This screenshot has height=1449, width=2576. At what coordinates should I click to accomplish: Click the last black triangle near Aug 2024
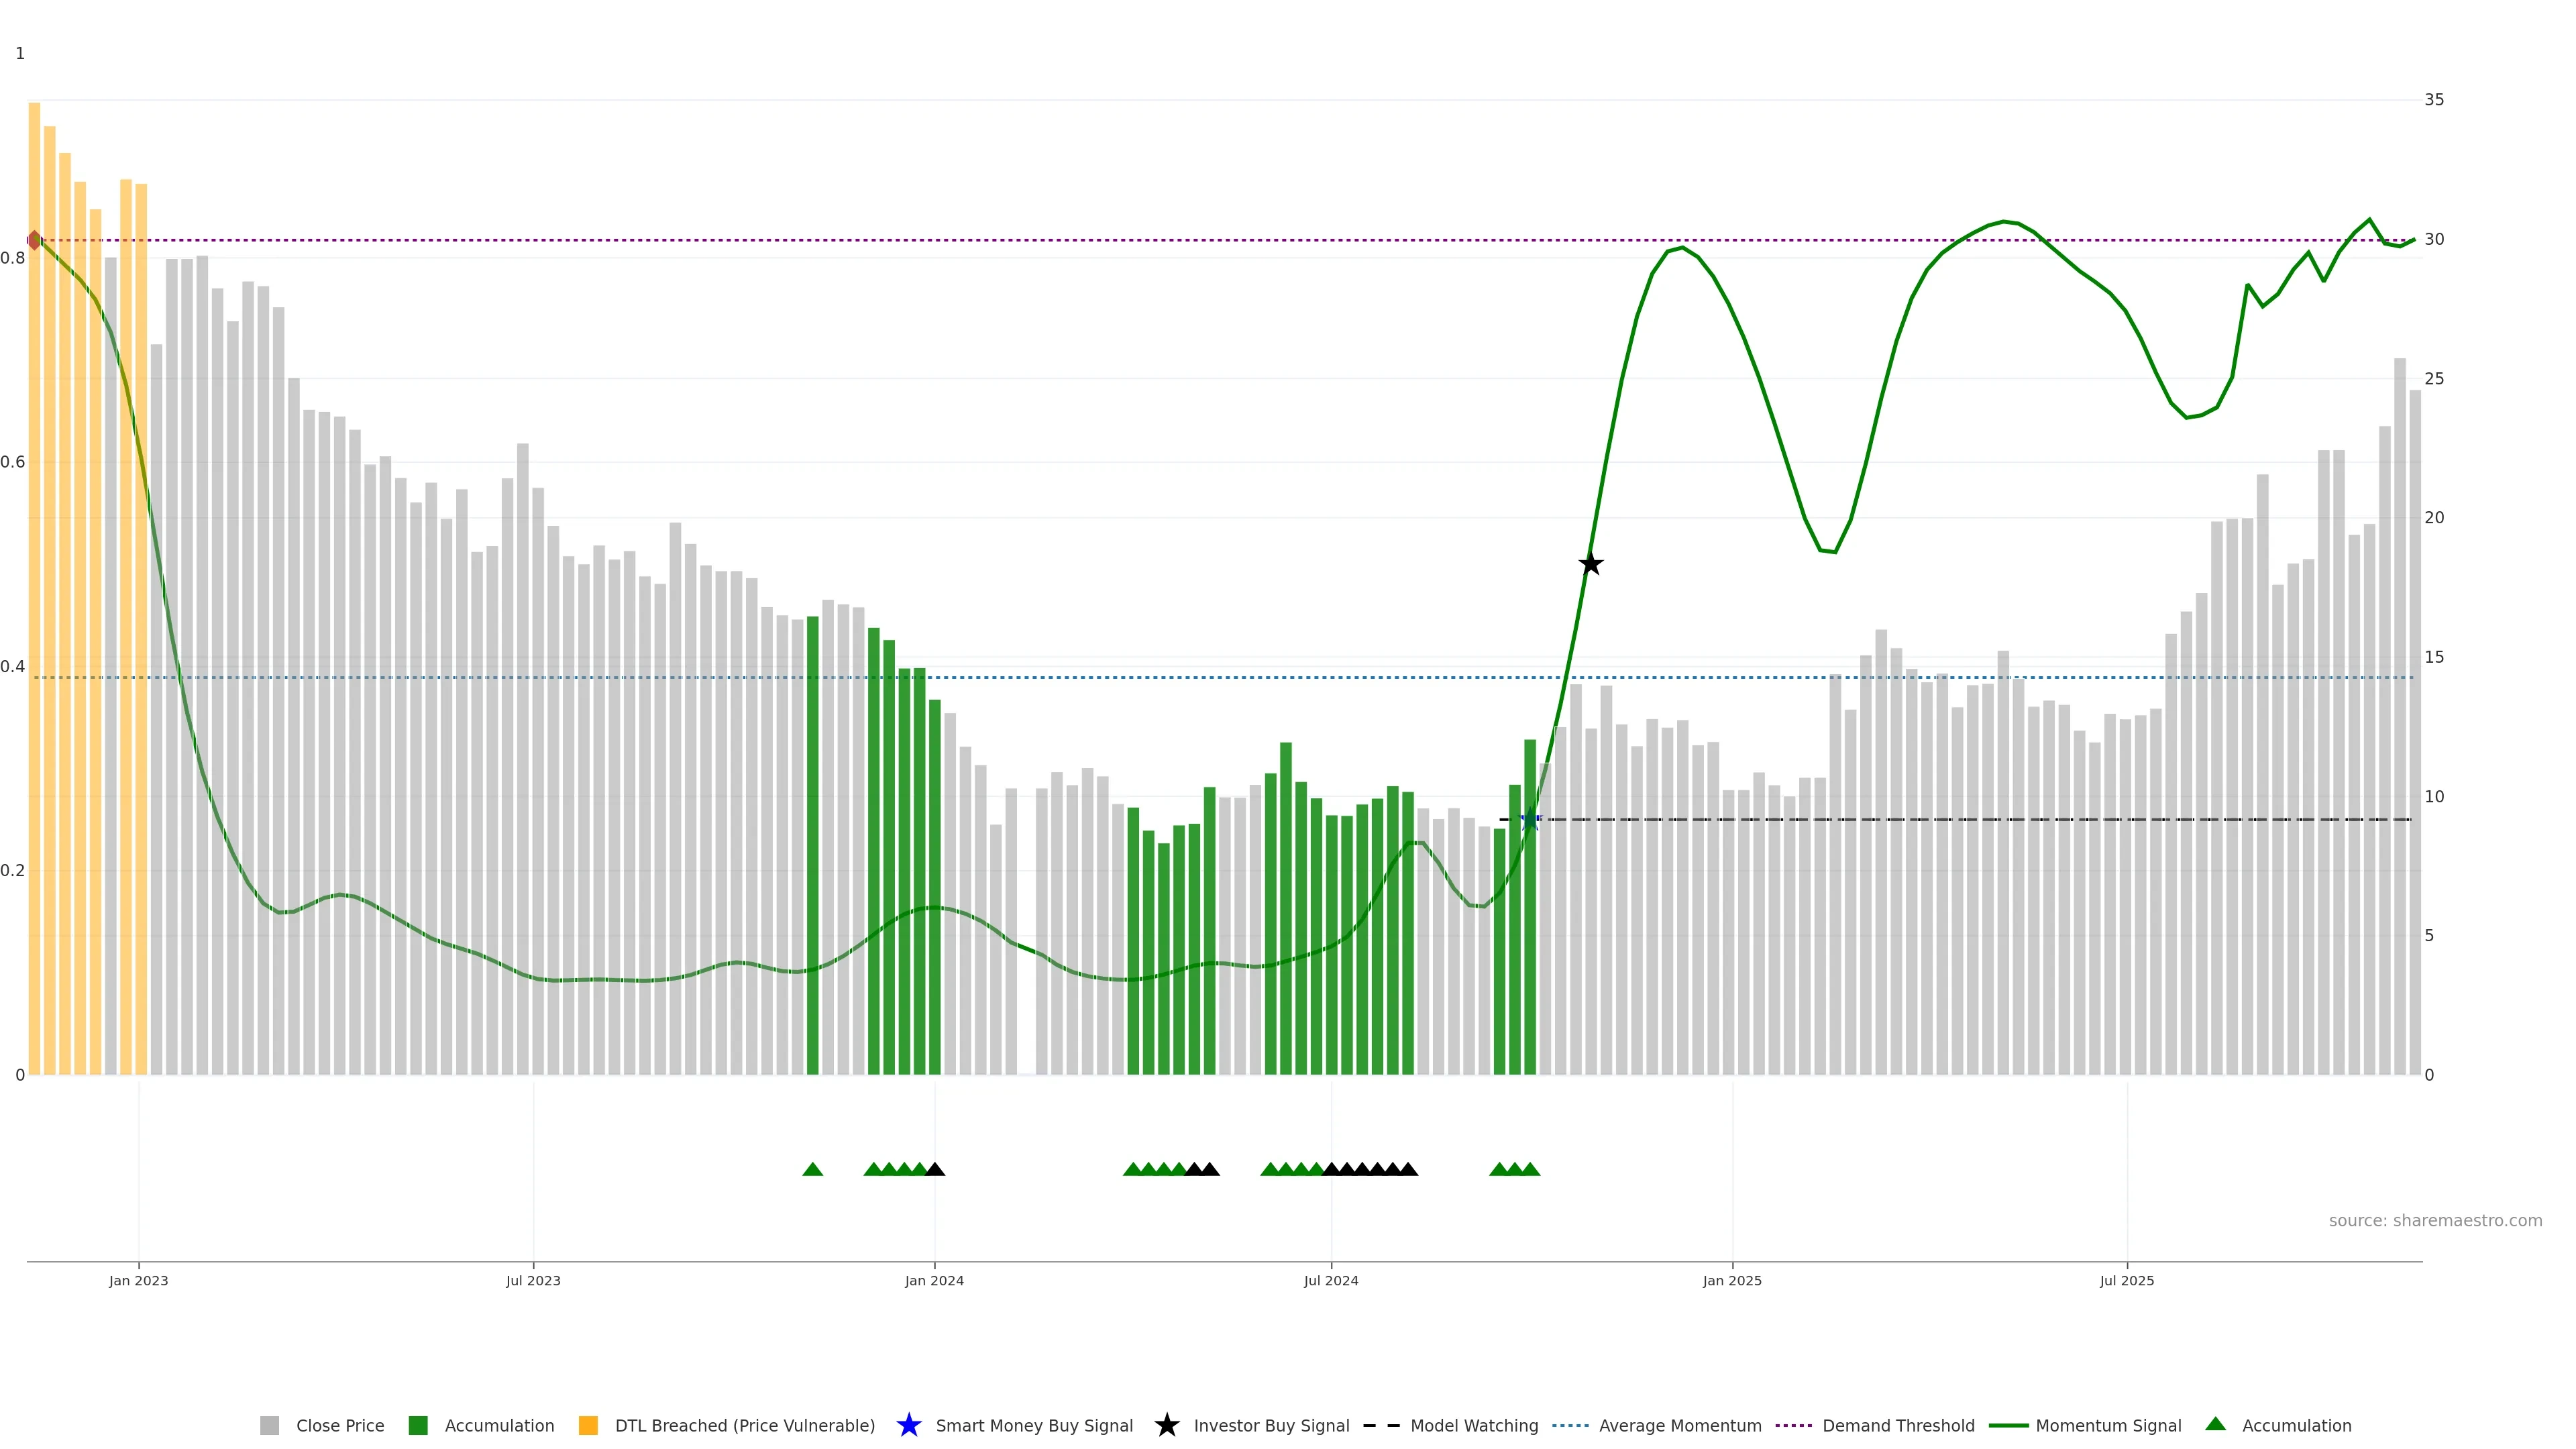click(1408, 1169)
